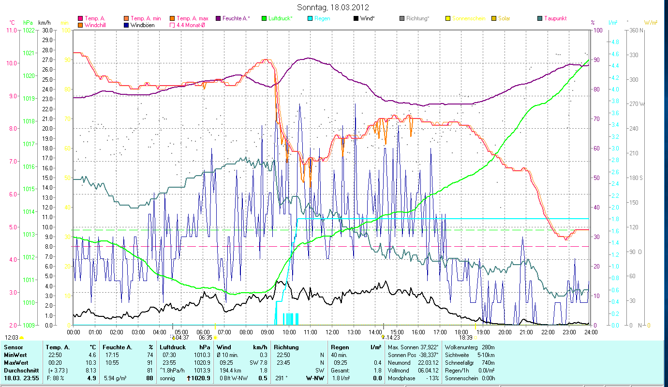Viewport: 668px width, 387px height.
Task: Click the 14:23 time marker label
Action: (393, 337)
